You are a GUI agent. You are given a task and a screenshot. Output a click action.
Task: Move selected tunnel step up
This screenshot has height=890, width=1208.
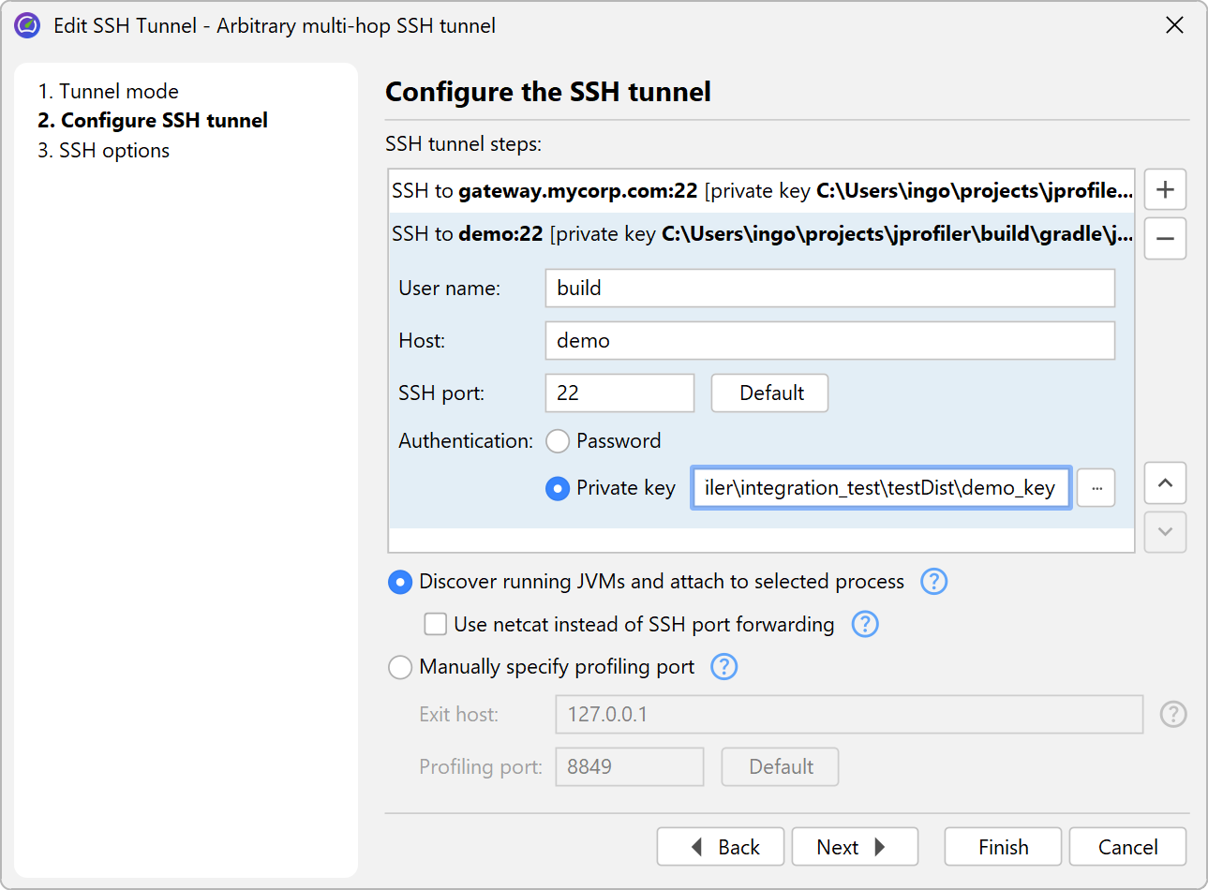1165,483
